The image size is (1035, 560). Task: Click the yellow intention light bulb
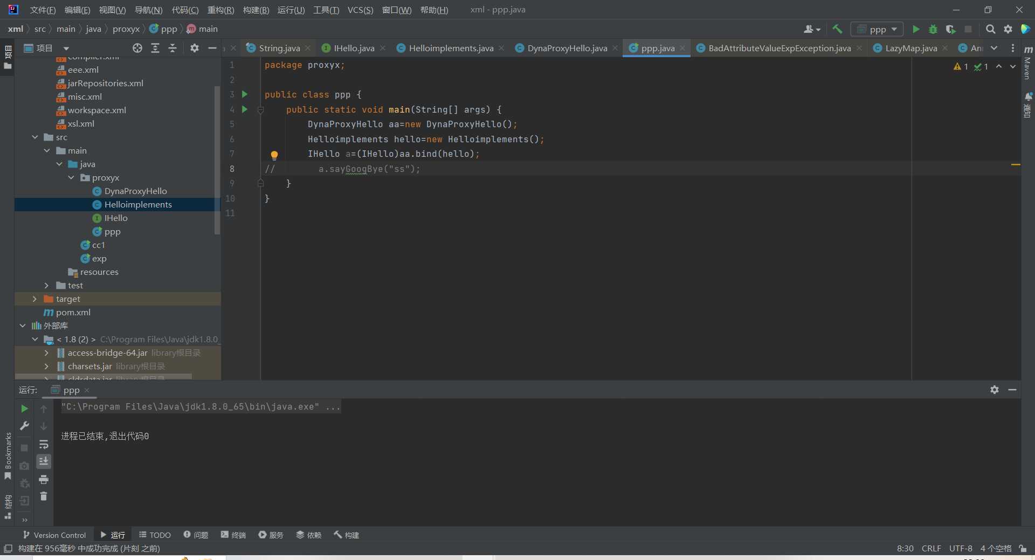coord(274,155)
